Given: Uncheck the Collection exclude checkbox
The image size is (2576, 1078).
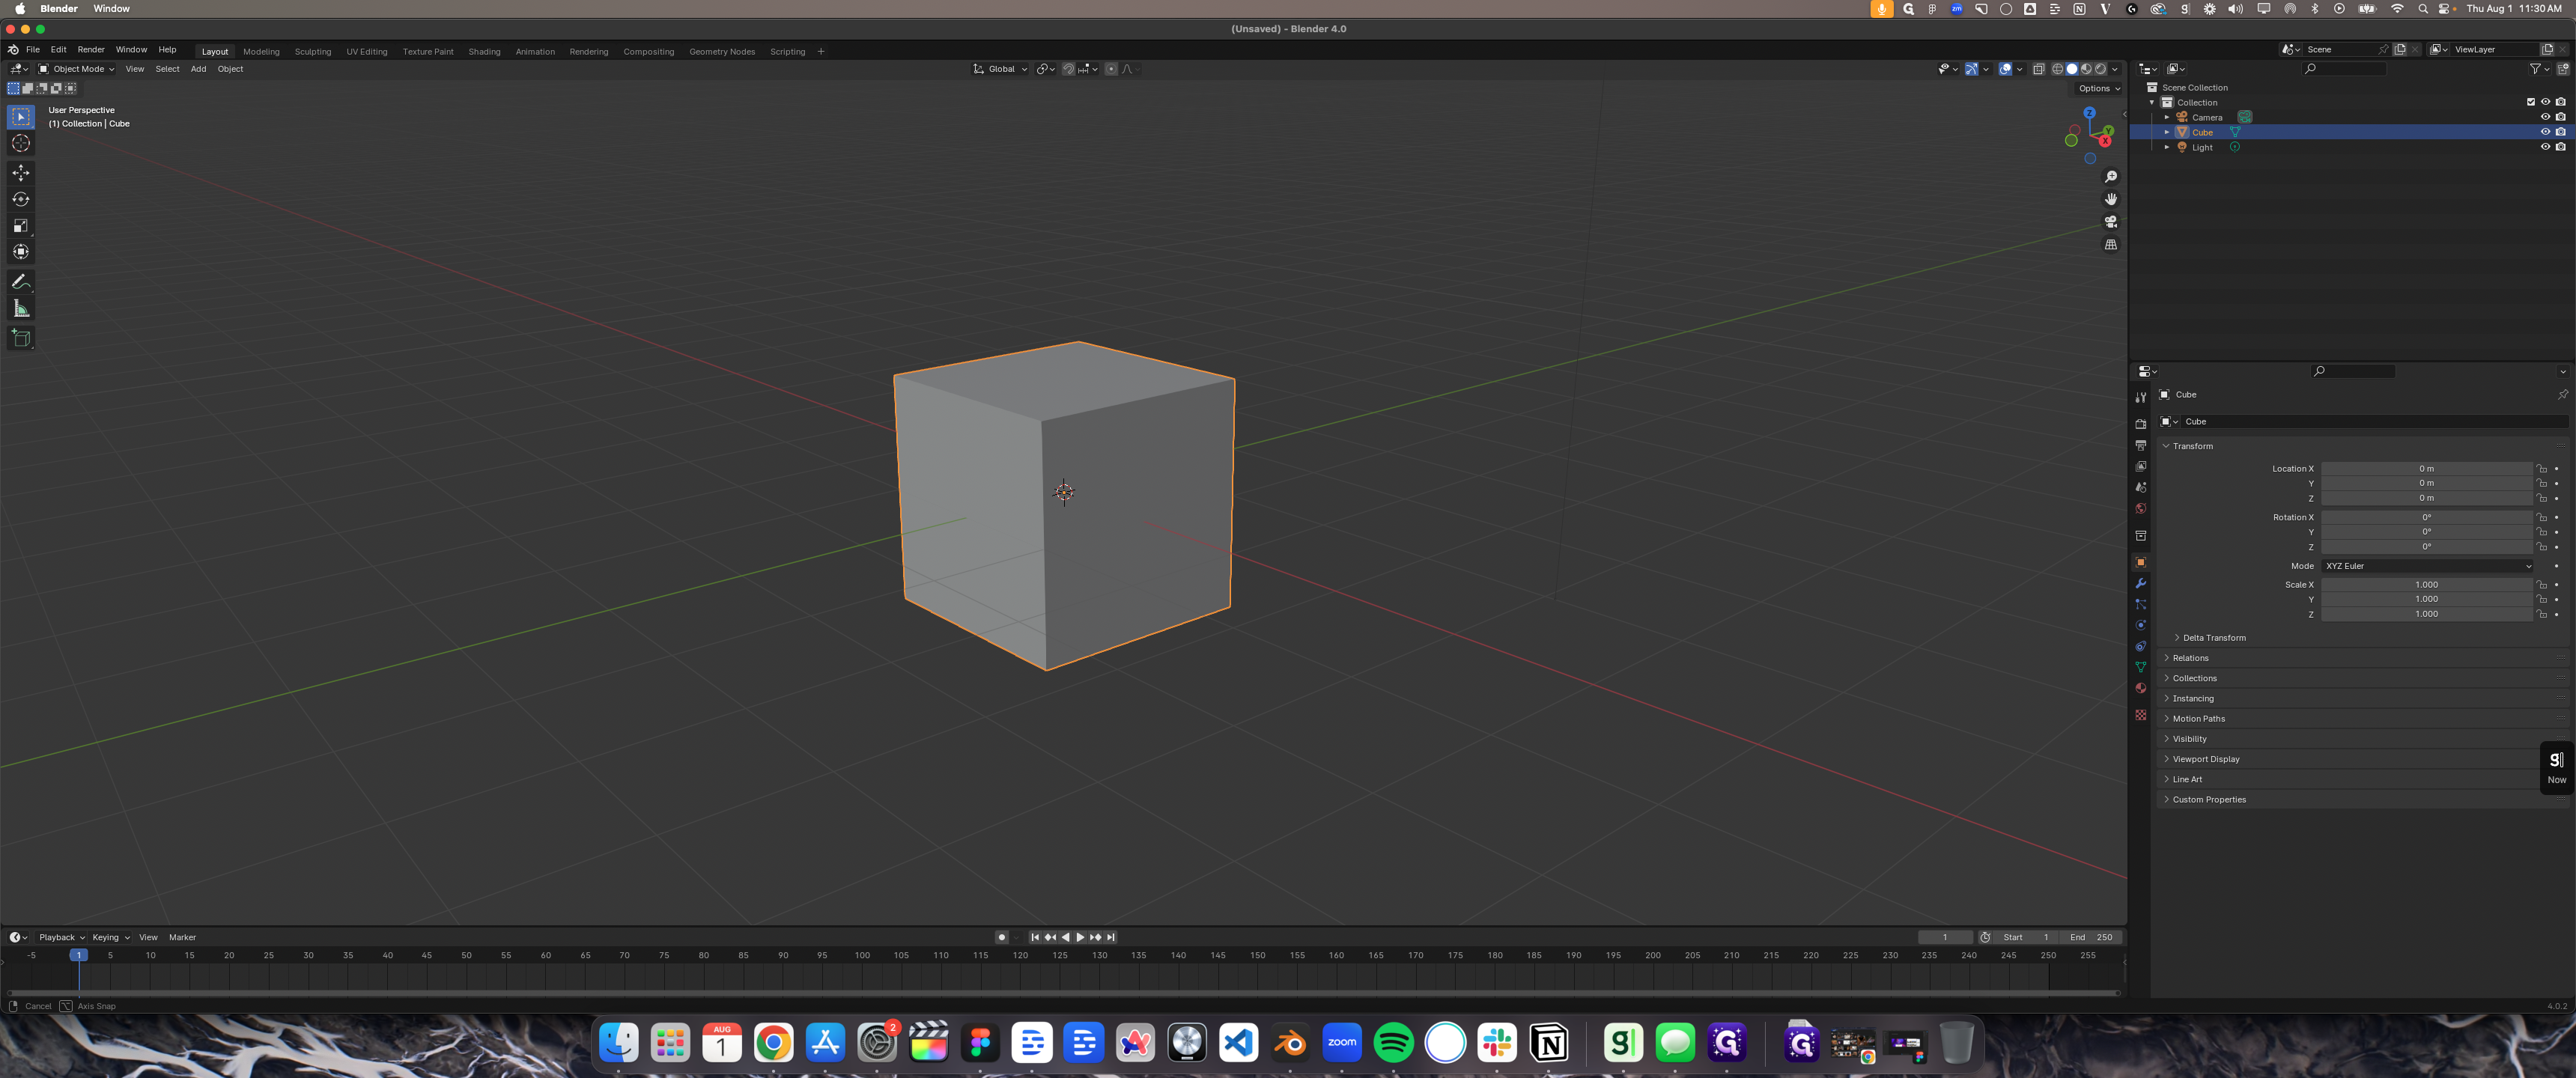Looking at the screenshot, I should coord(2531,102).
